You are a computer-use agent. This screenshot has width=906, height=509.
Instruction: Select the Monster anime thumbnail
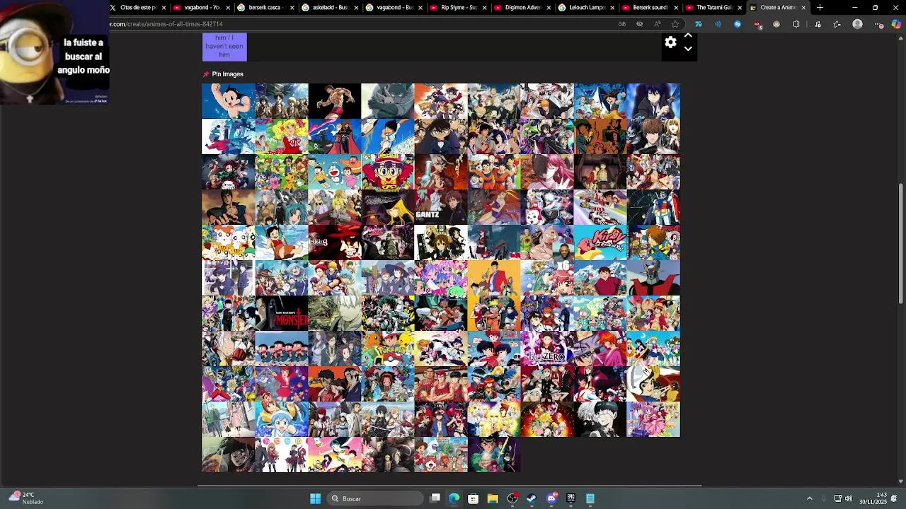click(x=281, y=313)
